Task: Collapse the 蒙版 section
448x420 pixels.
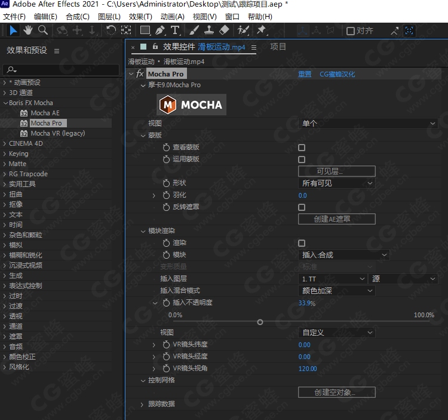Action: [x=143, y=136]
